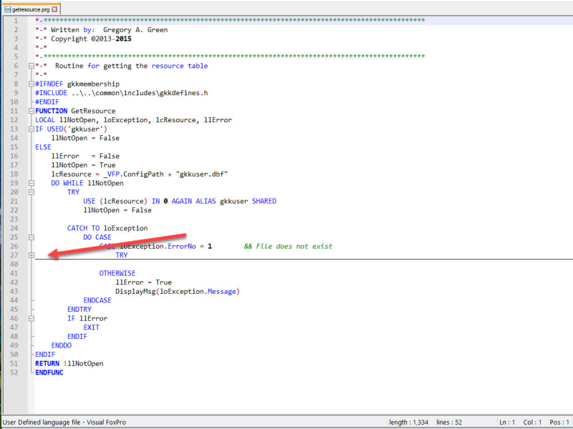Click 'llNotOpen = True' on line 17
The image size is (573, 429).
83,165
